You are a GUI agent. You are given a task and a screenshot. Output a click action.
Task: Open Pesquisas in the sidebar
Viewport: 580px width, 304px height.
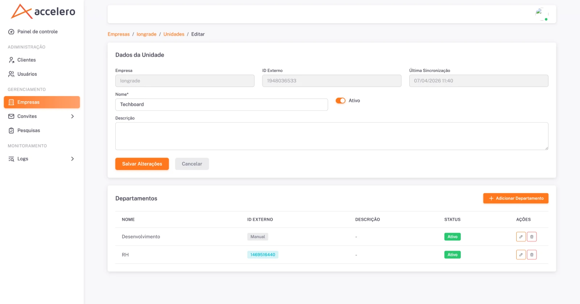[42, 130]
